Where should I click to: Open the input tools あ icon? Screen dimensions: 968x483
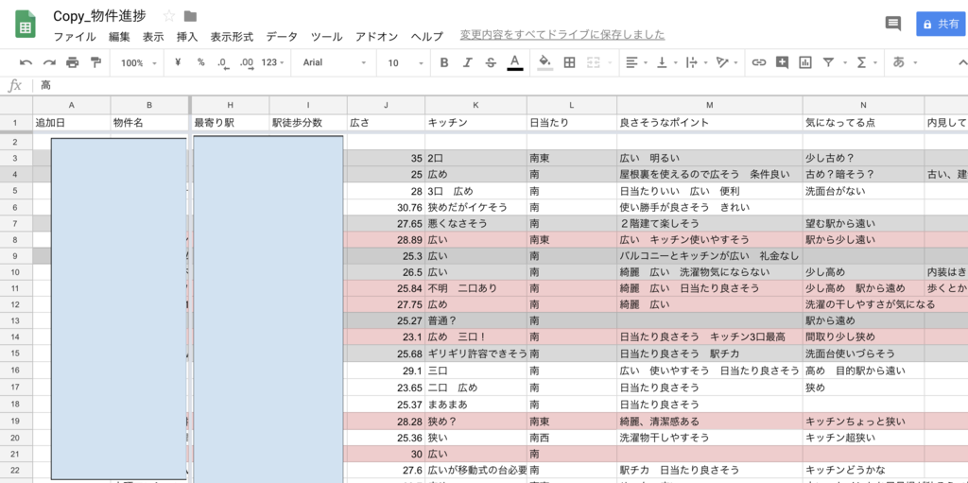(x=899, y=62)
